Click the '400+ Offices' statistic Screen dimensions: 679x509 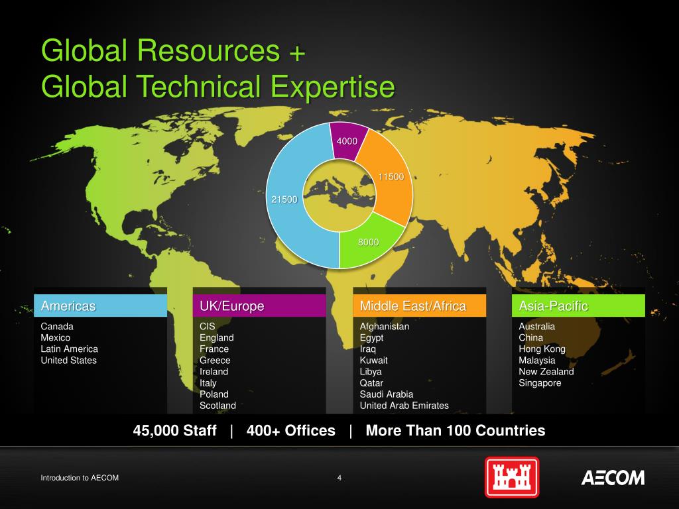291,431
